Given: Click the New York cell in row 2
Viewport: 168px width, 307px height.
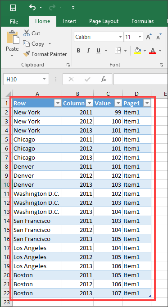Looking at the screenshot, I should coord(37,112).
